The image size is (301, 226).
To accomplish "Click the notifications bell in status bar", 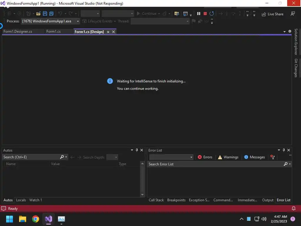I will click(x=294, y=209).
